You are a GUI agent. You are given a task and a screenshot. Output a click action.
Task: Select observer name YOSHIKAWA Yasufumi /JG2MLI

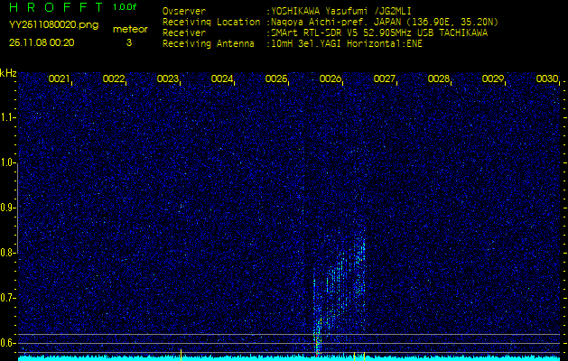tap(341, 11)
